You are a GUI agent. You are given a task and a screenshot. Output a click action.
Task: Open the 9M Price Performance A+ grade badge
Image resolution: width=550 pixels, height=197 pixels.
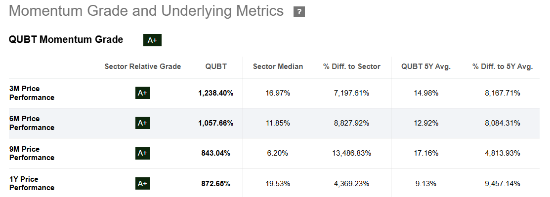(142, 153)
